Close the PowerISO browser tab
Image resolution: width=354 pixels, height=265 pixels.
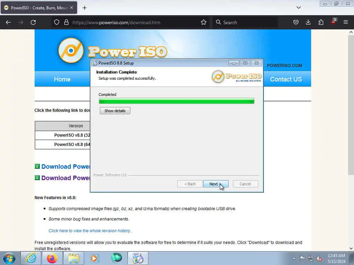[x=72, y=8]
